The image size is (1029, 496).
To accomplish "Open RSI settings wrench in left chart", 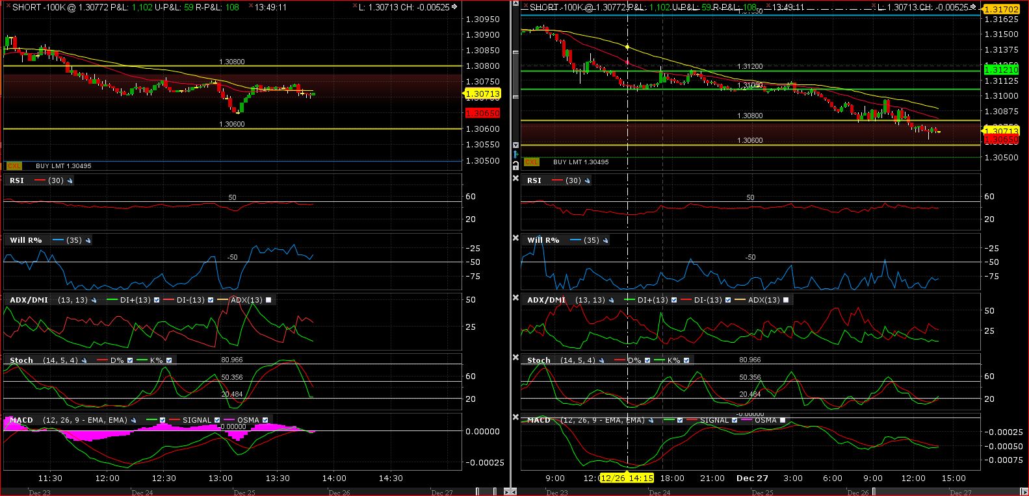I will [x=70, y=180].
